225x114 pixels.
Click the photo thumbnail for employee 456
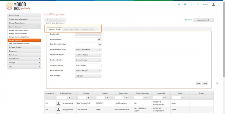[58, 110]
